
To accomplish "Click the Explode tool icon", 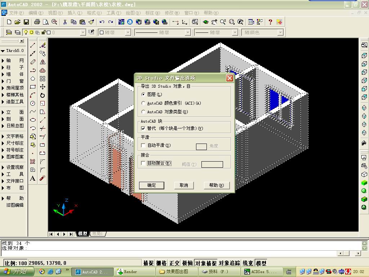I will 43,178.
